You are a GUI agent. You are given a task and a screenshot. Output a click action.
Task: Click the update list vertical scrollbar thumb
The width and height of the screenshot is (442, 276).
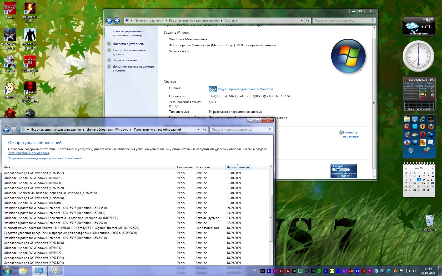(x=271, y=218)
